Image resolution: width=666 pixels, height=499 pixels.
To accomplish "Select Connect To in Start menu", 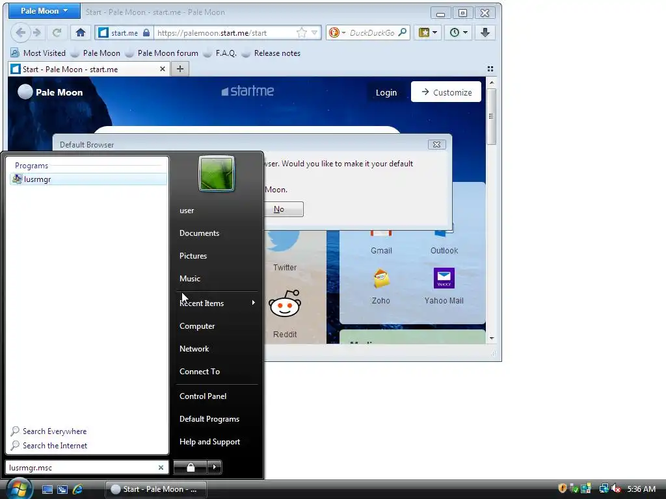I will [200, 372].
